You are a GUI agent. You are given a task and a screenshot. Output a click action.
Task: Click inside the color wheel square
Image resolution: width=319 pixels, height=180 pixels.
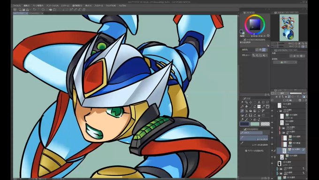(255, 24)
